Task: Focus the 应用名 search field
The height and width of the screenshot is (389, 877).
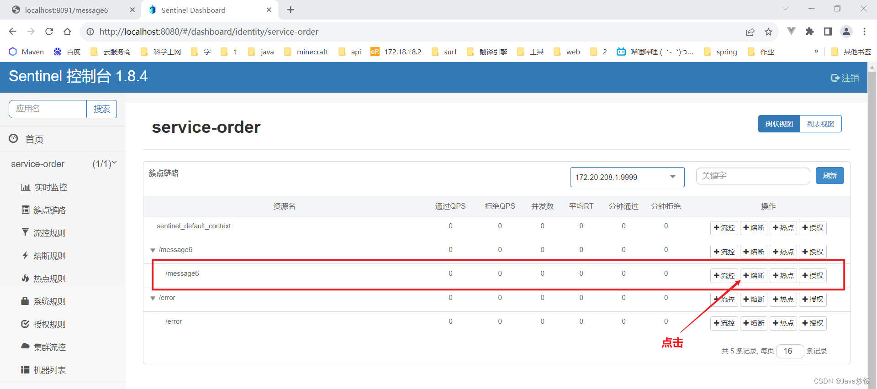Action: (48, 109)
